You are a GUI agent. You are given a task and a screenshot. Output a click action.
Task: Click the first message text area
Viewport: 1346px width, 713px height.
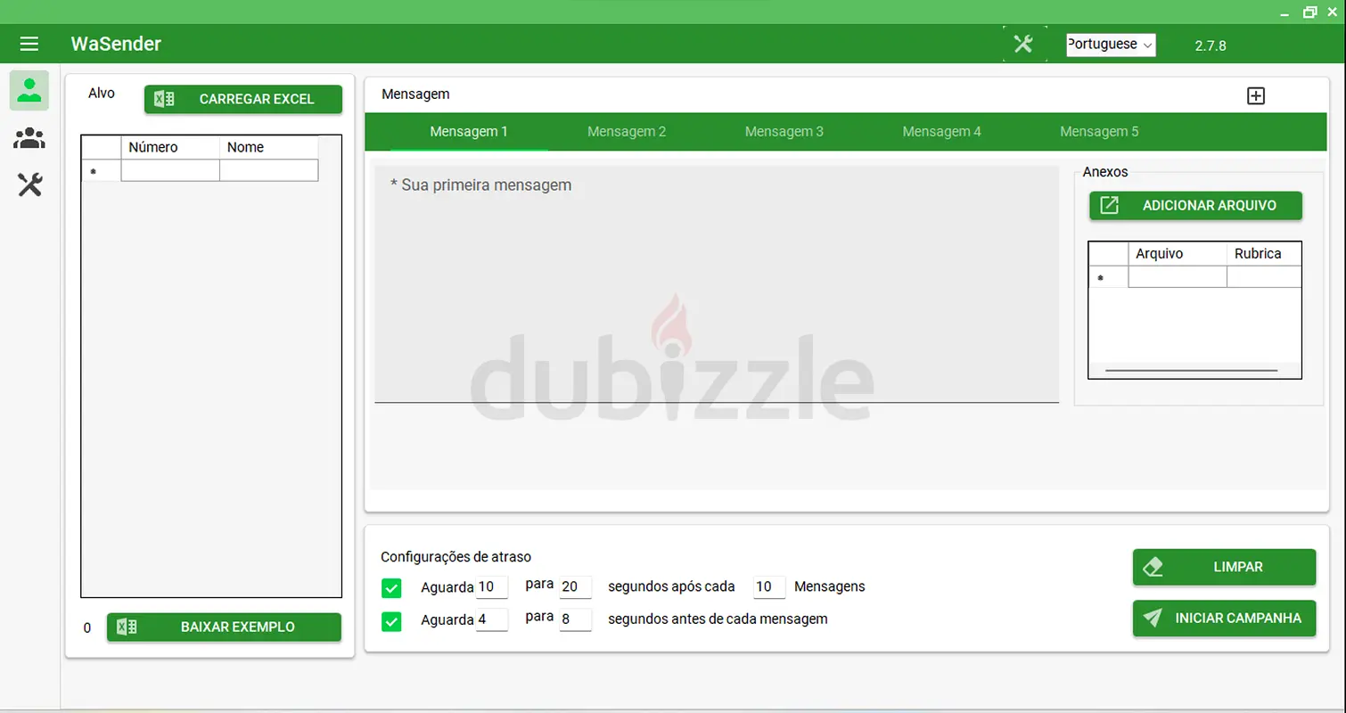pyautogui.click(x=716, y=285)
